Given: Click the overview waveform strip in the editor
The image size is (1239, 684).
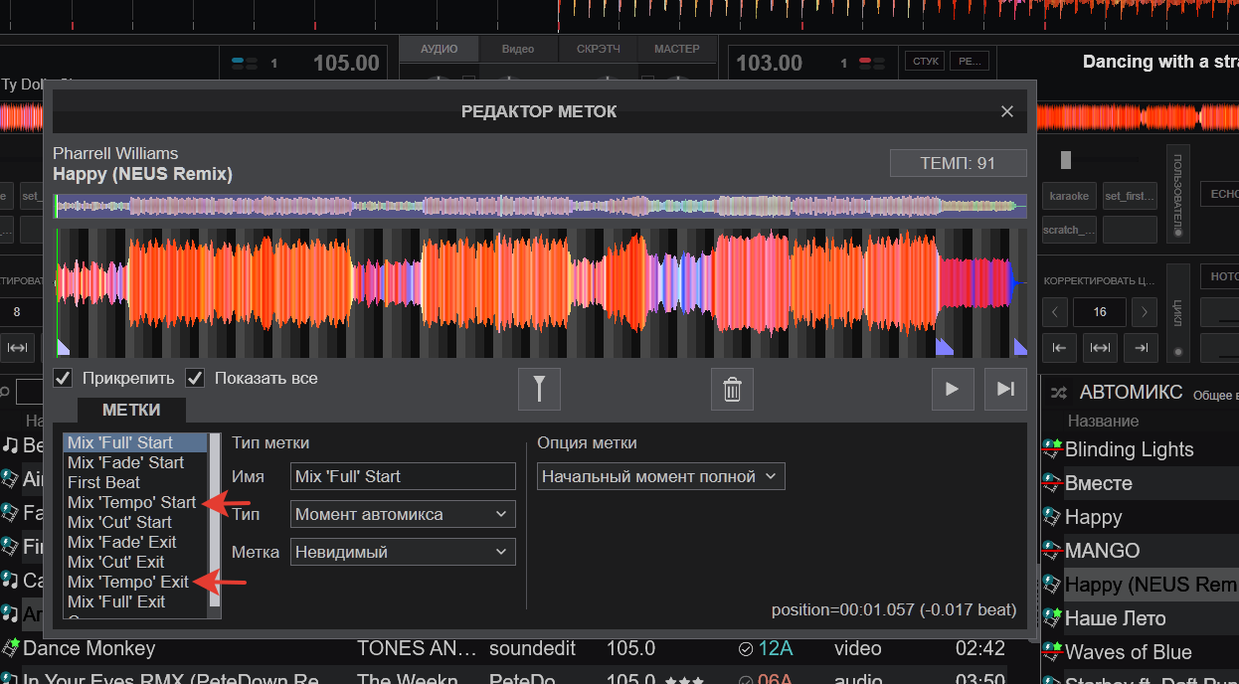Looking at the screenshot, I should (540, 206).
